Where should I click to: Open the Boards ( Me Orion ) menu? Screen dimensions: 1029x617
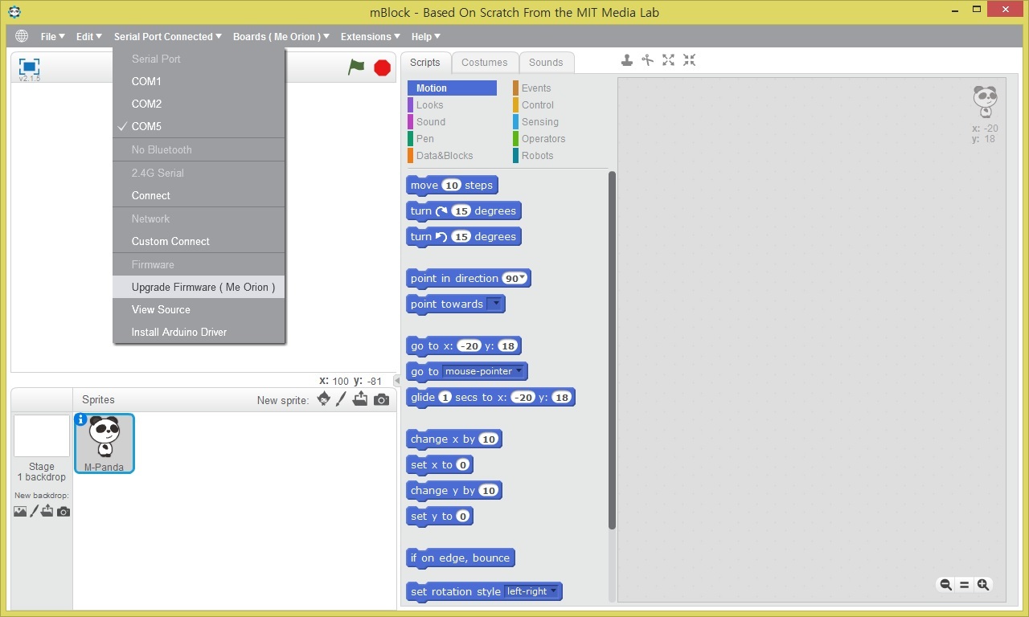click(x=281, y=36)
